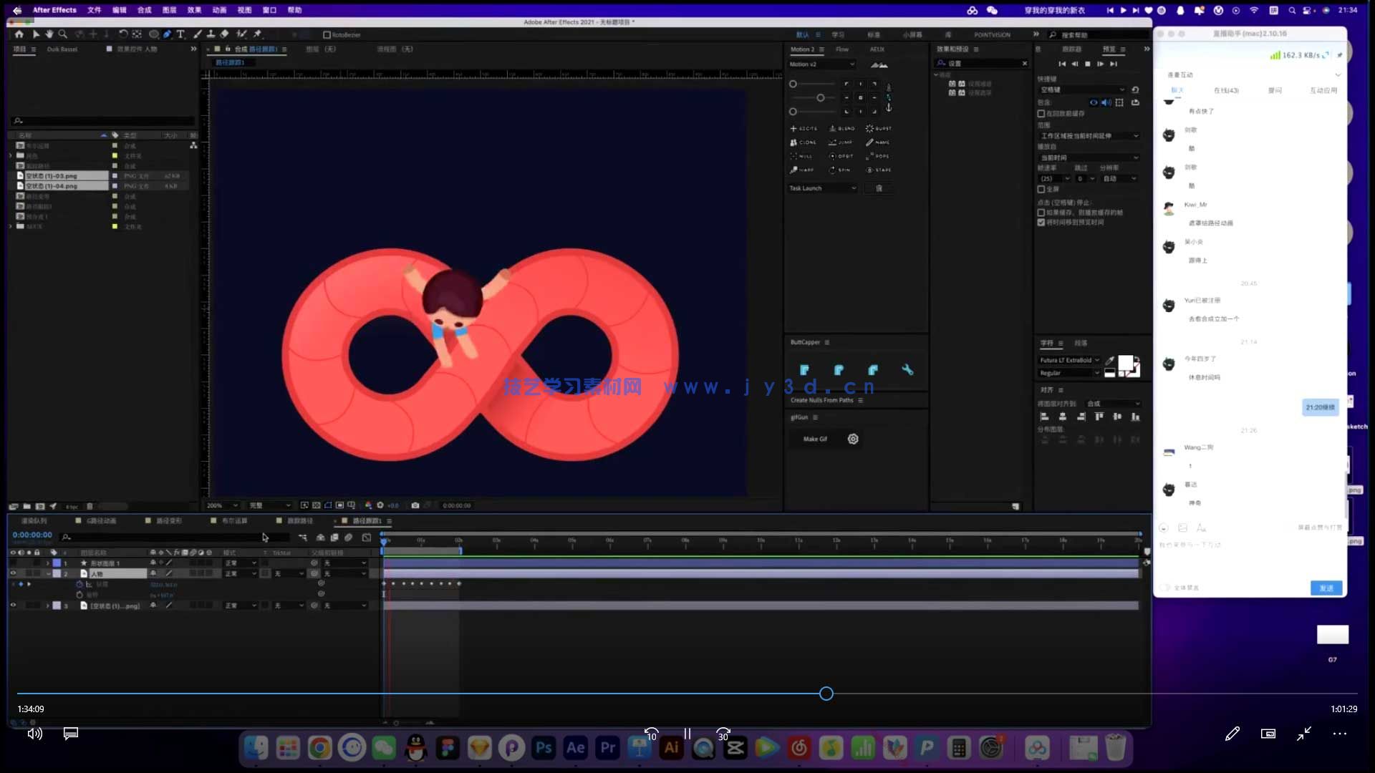Open the 效果 menu in menu bar
The image size is (1375, 773).
click(194, 10)
